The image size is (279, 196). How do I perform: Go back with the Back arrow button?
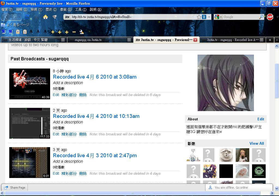(x=6, y=17)
